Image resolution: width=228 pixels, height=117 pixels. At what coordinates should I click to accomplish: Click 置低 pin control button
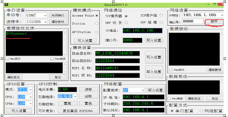coord(88,104)
